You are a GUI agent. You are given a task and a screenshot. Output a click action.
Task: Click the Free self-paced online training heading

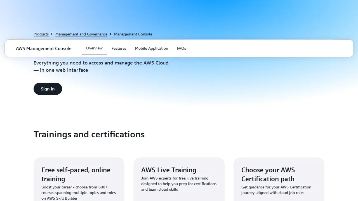tap(76, 174)
